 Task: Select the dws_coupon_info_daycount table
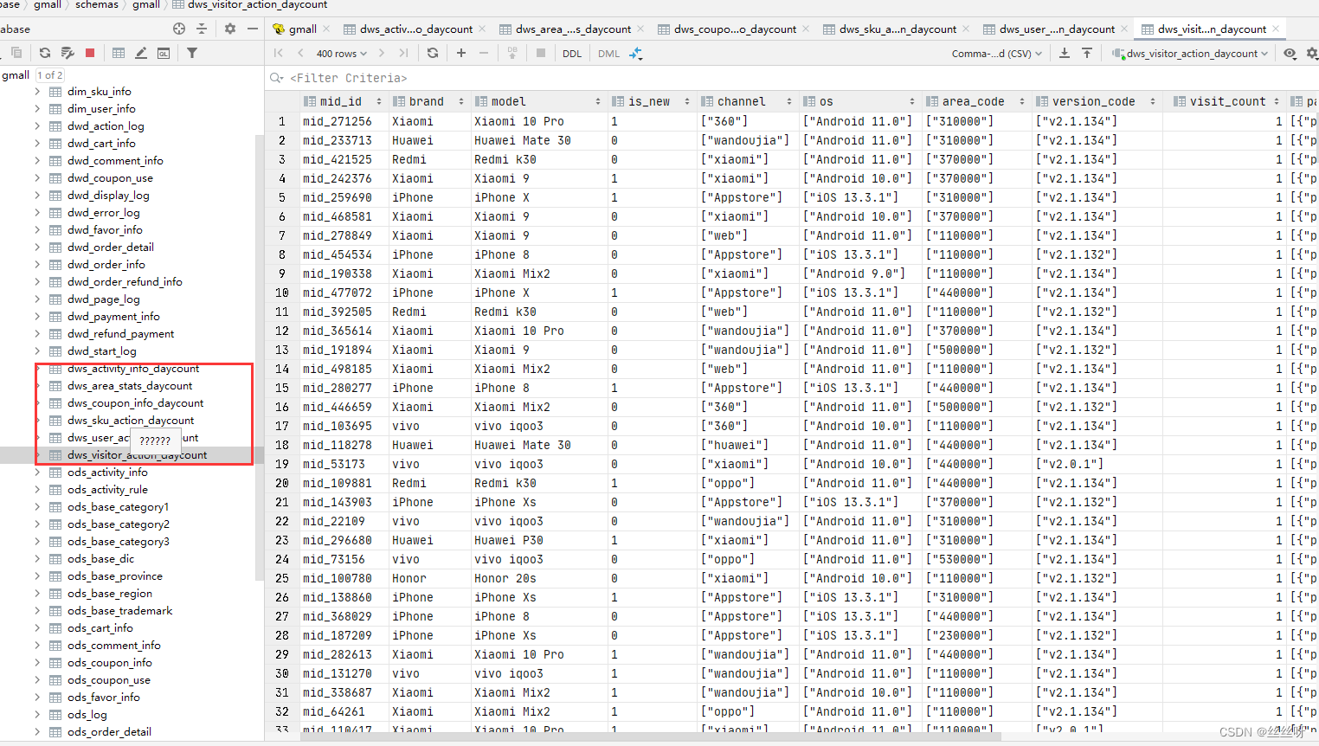(136, 403)
